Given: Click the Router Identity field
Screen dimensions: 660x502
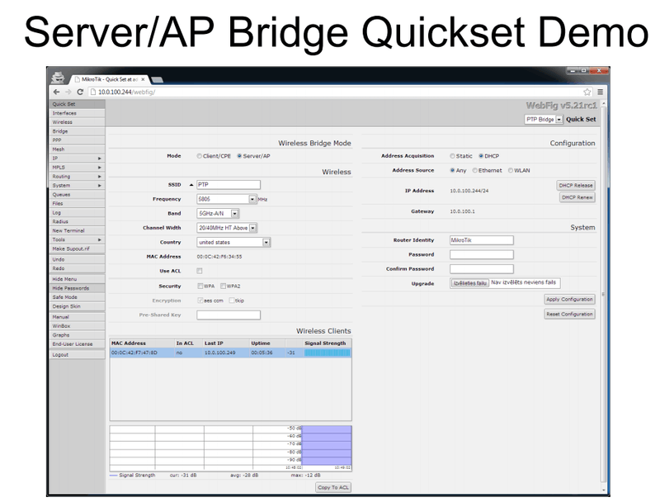Looking at the screenshot, I should (x=482, y=240).
